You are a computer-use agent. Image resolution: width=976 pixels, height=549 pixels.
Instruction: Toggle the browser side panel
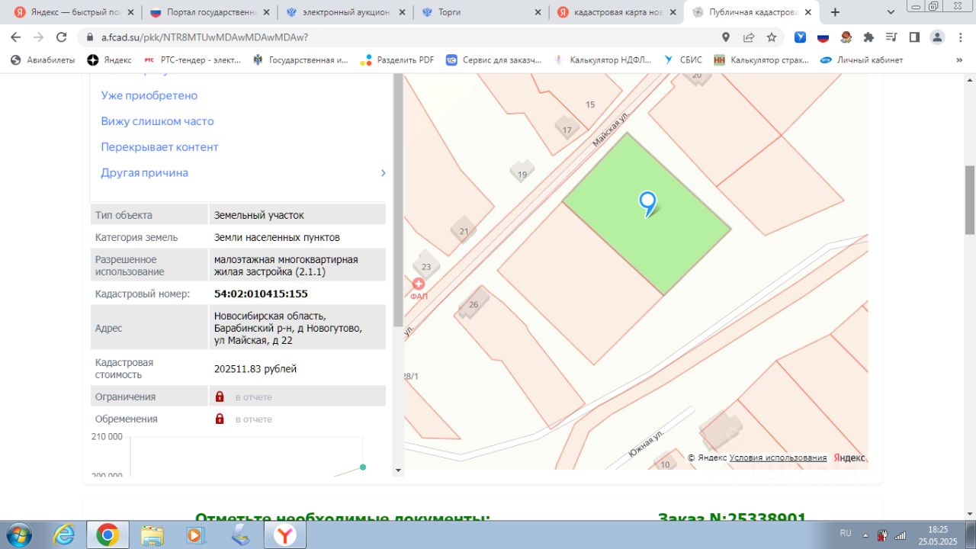914,37
